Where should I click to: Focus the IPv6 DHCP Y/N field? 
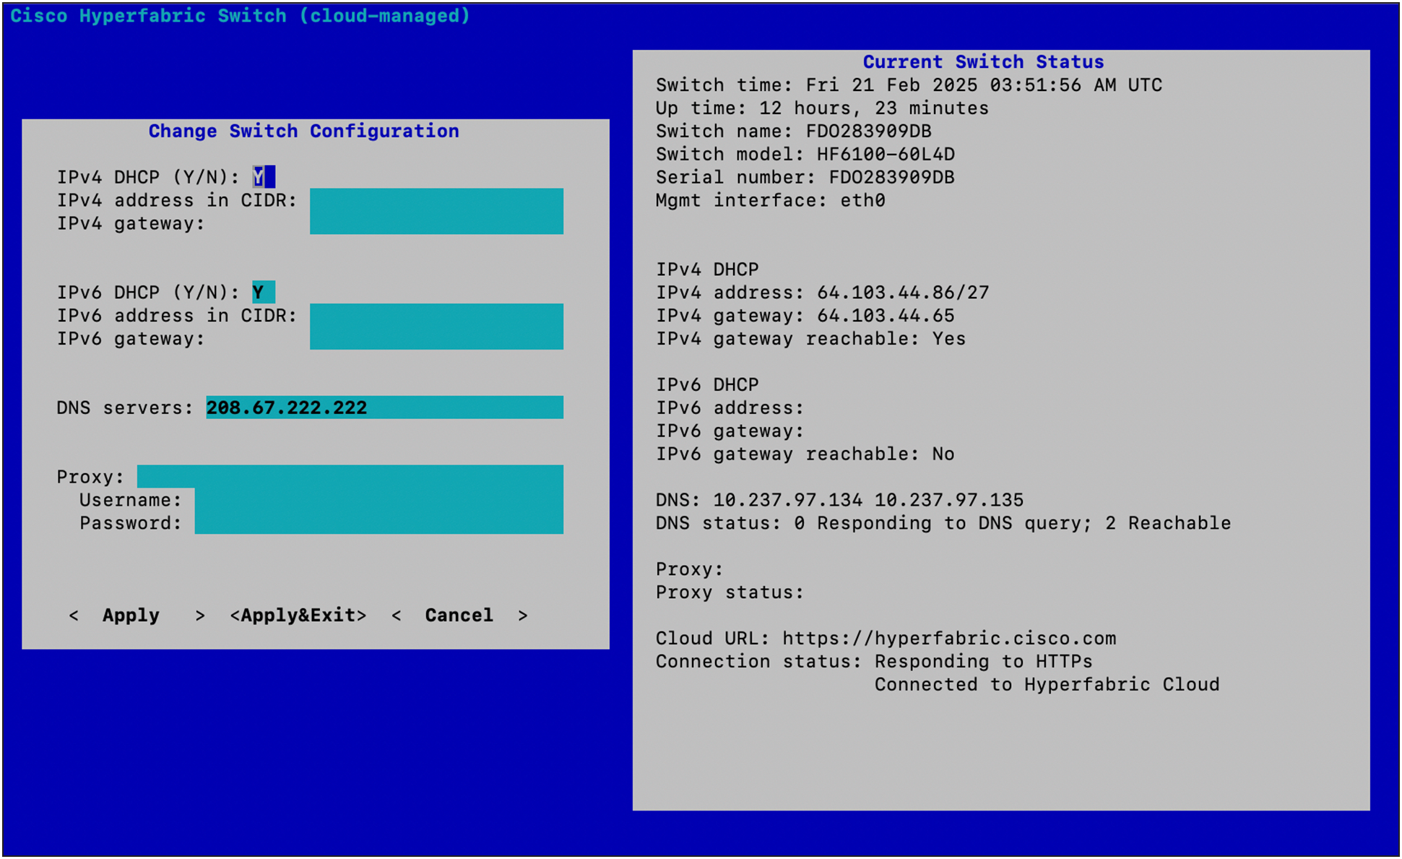[x=264, y=293]
